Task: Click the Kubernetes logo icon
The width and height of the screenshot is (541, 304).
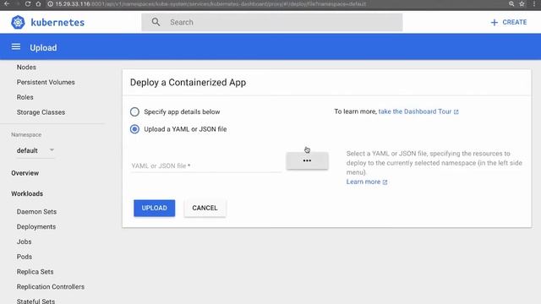Action: click(18, 23)
